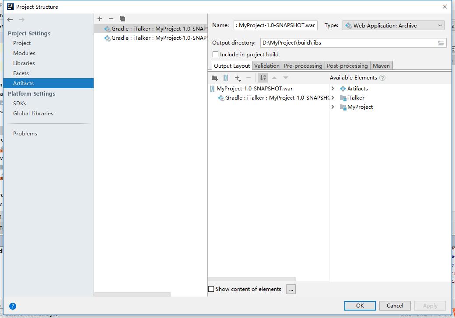Open the Post-processing tab
Viewport: 455px width, 318px height.
[347, 66]
